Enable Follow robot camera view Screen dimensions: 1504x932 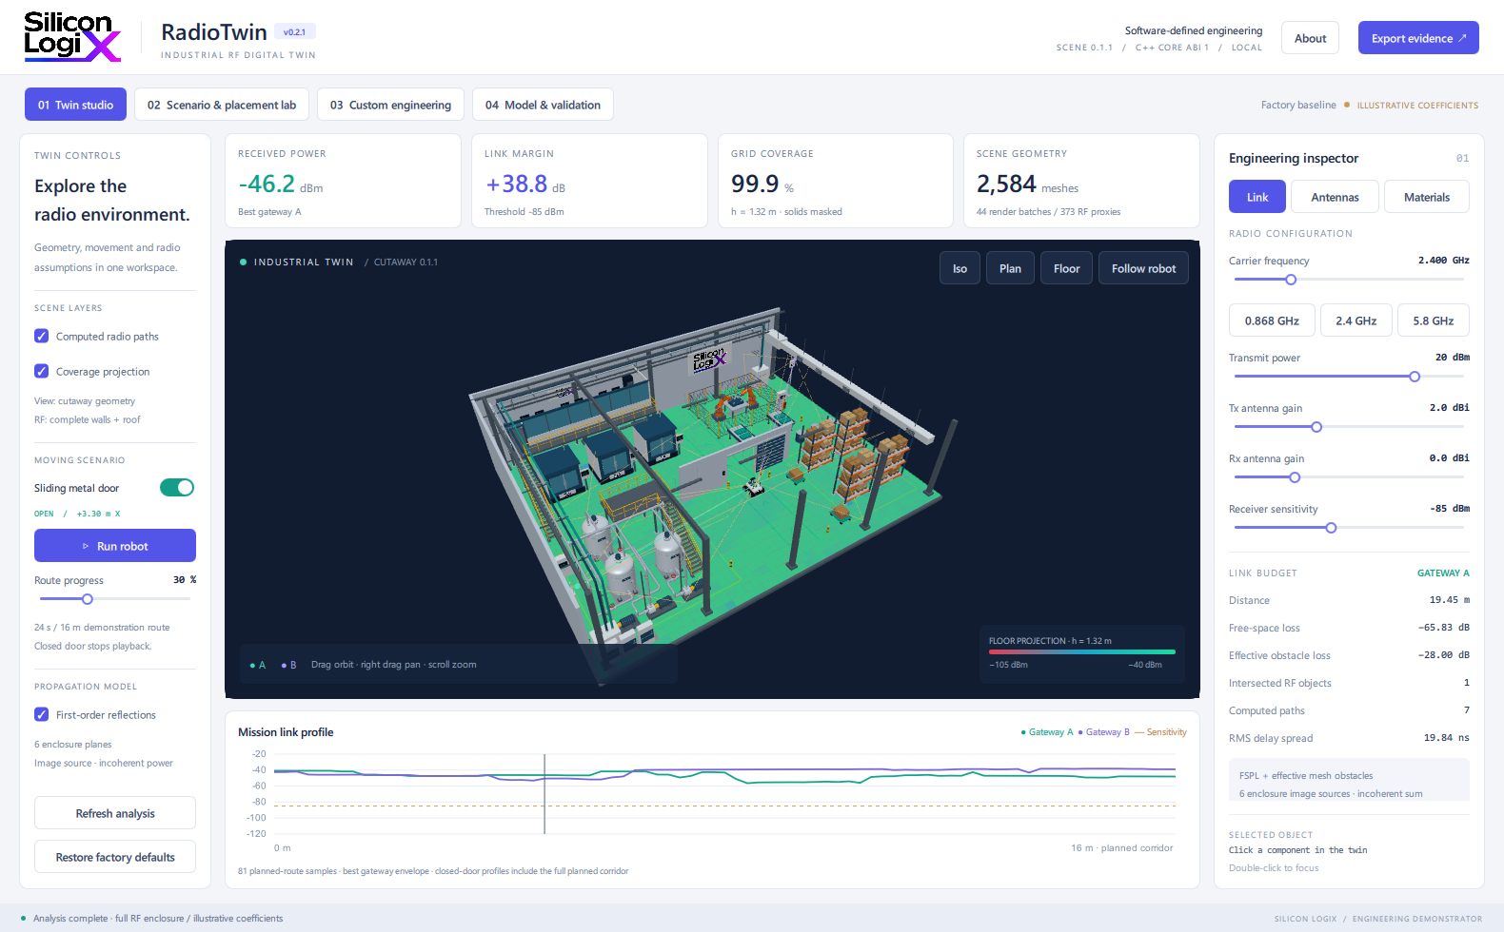tap(1143, 268)
